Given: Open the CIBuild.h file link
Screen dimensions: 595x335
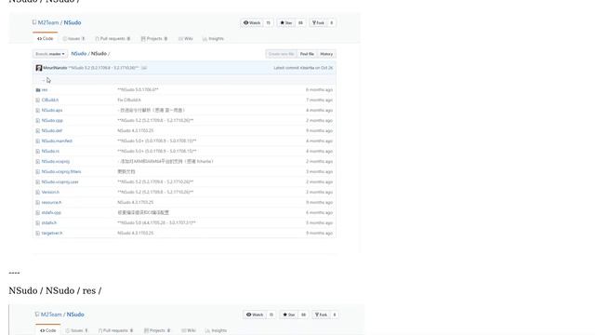Looking at the screenshot, I should pyautogui.click(x=50, y=100).
